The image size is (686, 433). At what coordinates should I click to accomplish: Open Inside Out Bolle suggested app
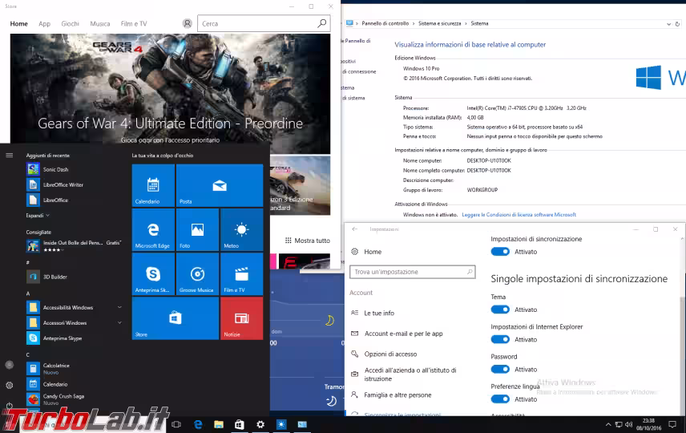coord(74,245)
